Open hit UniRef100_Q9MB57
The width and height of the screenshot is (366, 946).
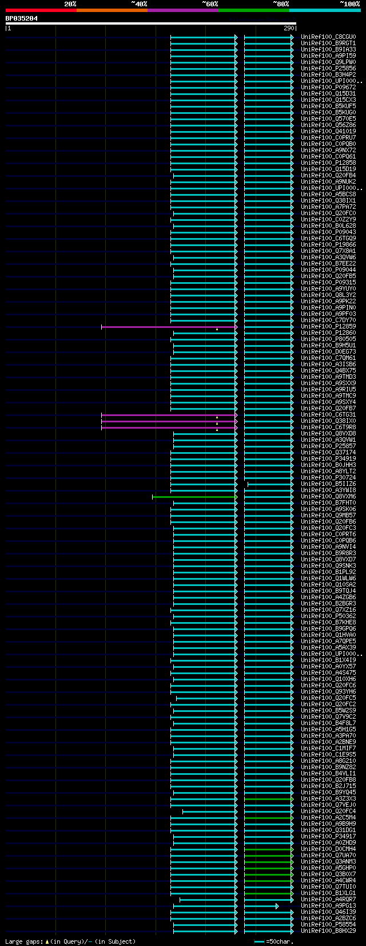coord(328,516)
